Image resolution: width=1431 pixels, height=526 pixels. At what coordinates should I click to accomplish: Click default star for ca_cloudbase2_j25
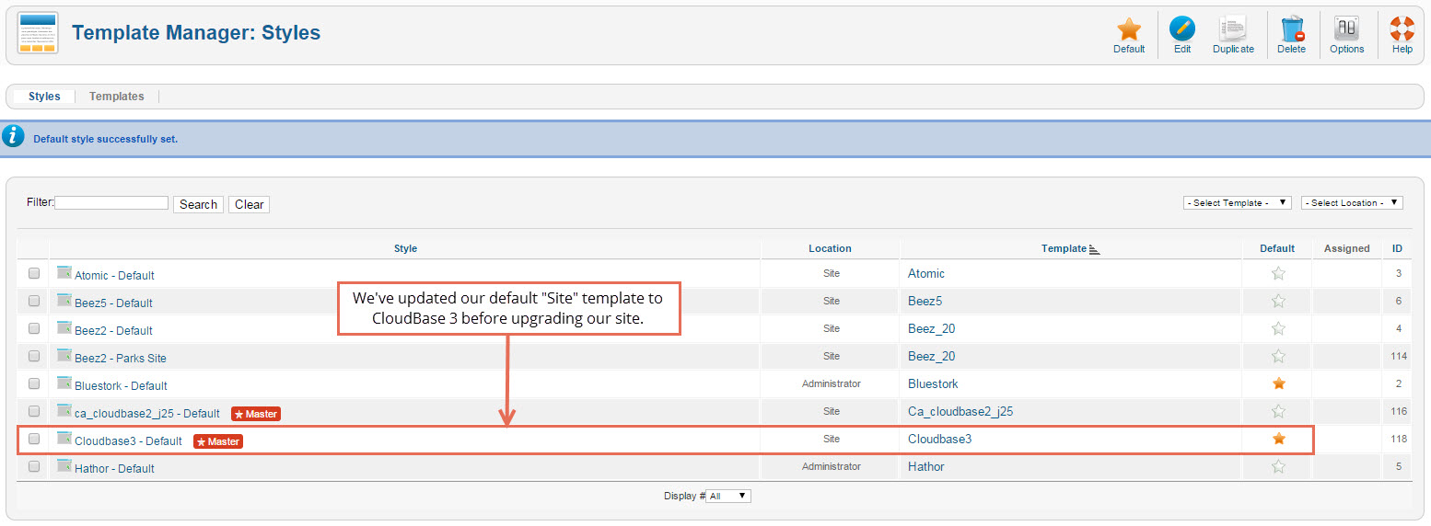pos(1278,411)
